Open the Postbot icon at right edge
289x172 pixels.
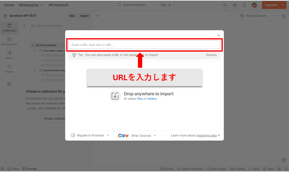(284, 160)
